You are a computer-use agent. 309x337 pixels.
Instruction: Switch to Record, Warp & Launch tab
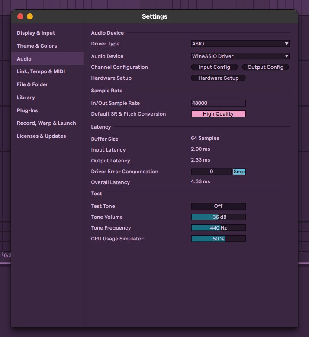(x=46, y=123)
